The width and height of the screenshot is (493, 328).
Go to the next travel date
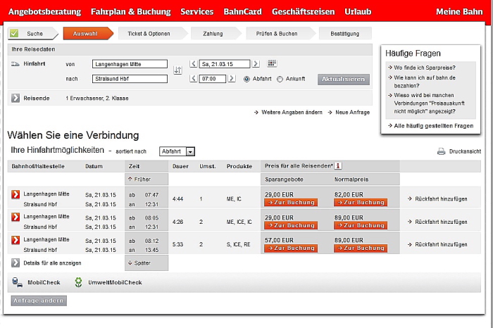coord(256,64)
